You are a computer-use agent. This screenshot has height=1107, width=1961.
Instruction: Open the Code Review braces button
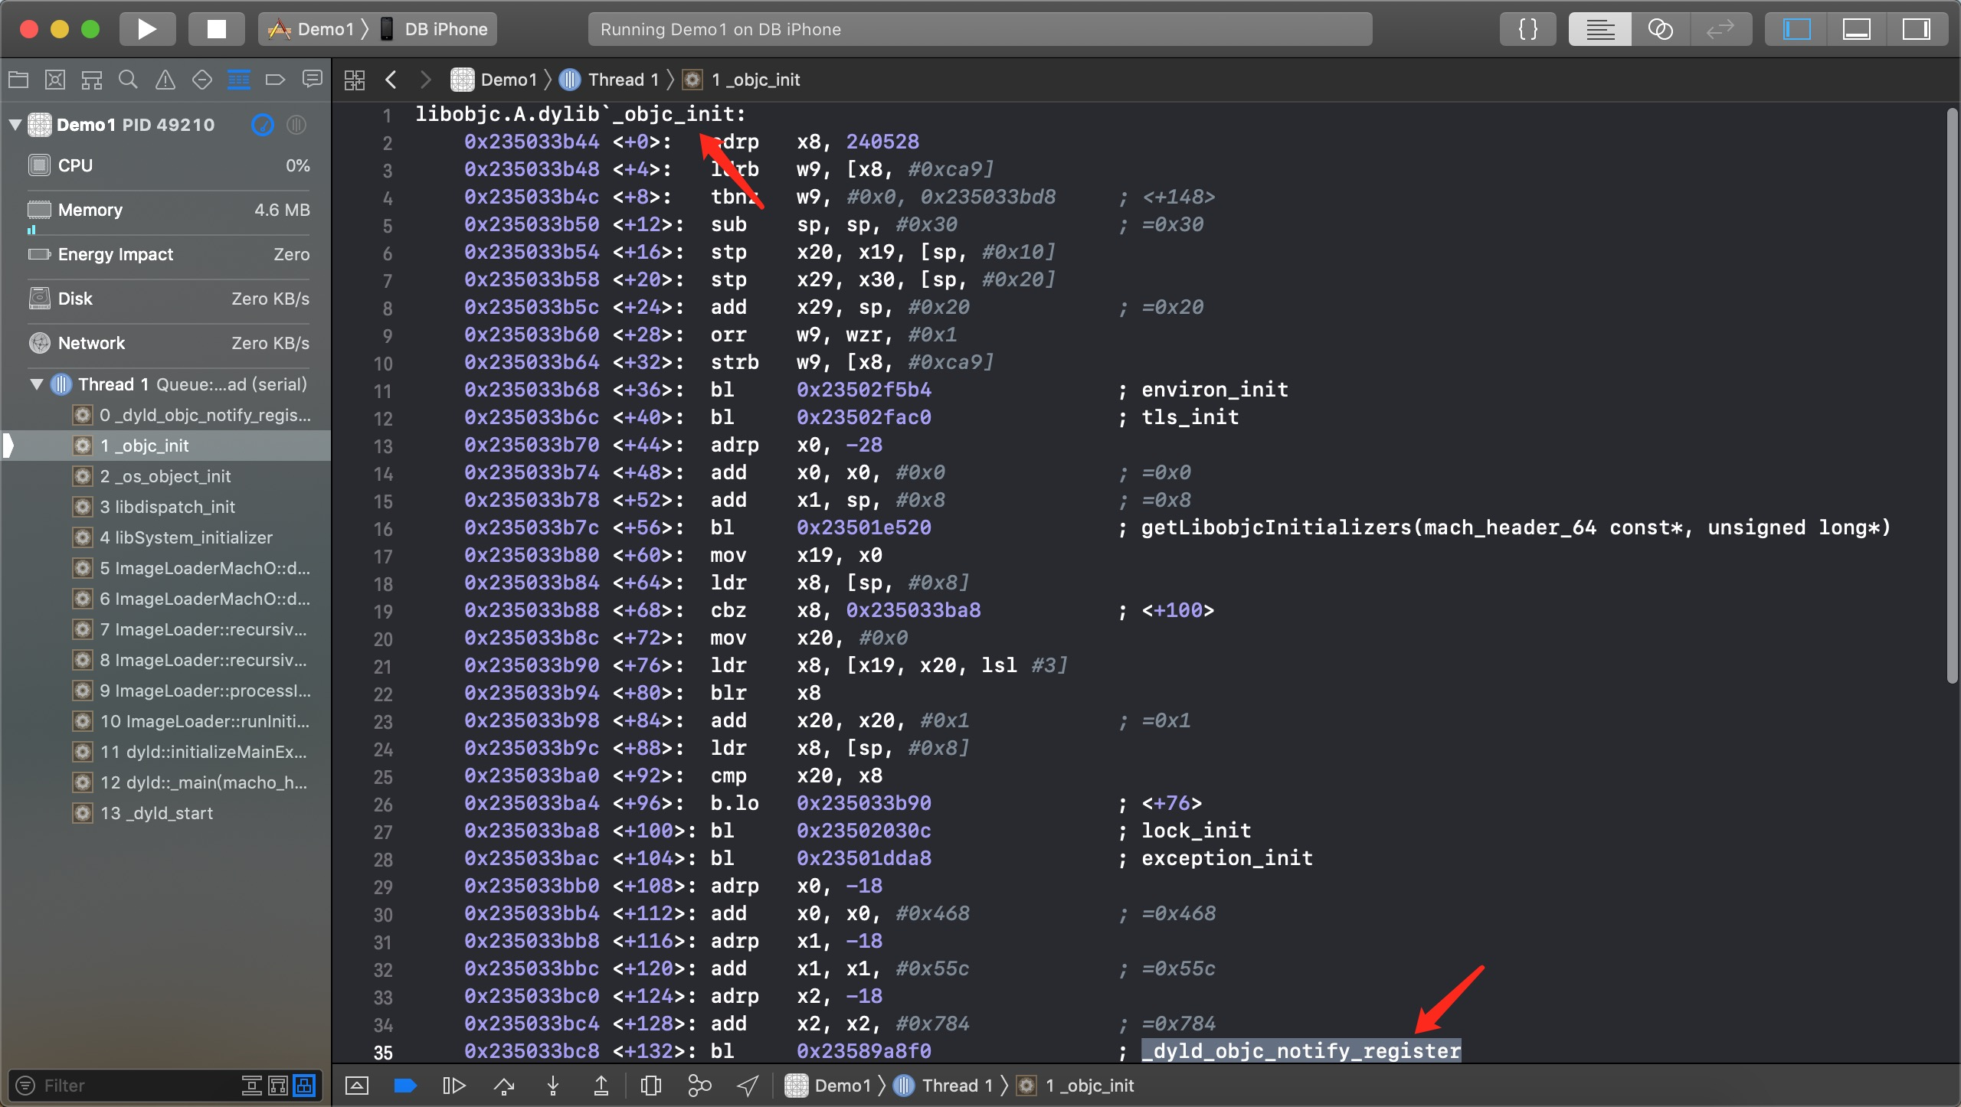(x=1527, y=29)
